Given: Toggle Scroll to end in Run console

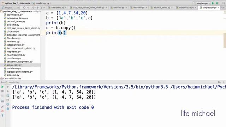Looking at the screenshot, I should click(x=8, y=100).
